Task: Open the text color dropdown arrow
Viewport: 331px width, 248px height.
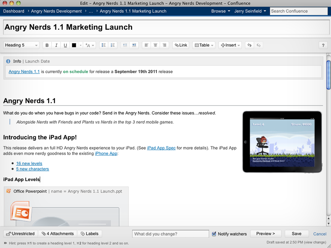Action: tap(80, 45)
